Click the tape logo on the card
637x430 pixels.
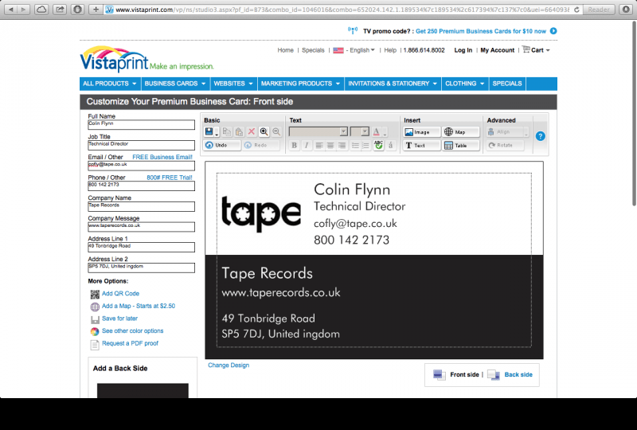tap(261, 213)
